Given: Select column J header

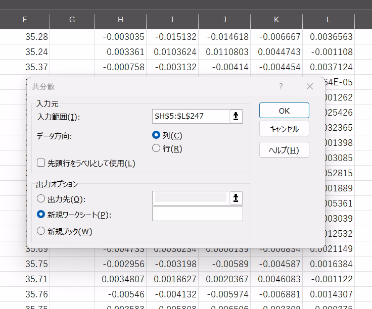Looking at the screenshot, I should point(224,20).
